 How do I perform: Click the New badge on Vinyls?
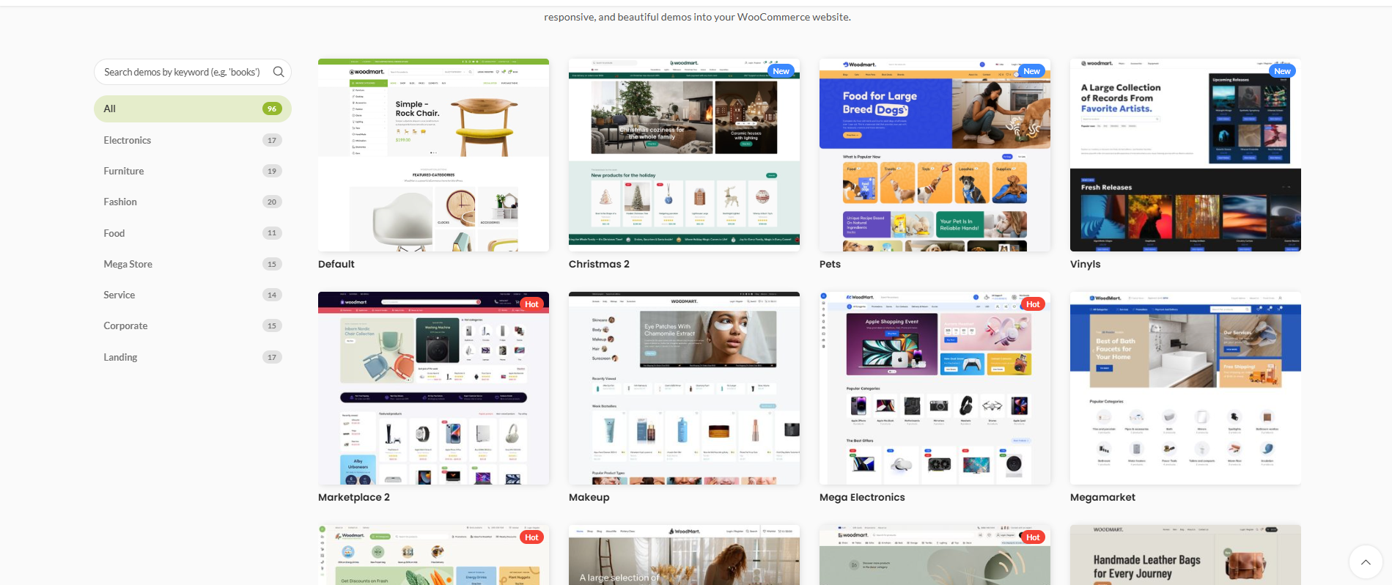pyautogui.click(x=1283, y=71)
